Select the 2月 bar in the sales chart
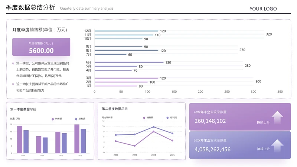This screenshot has height=167, width=297. pos(121,82)
